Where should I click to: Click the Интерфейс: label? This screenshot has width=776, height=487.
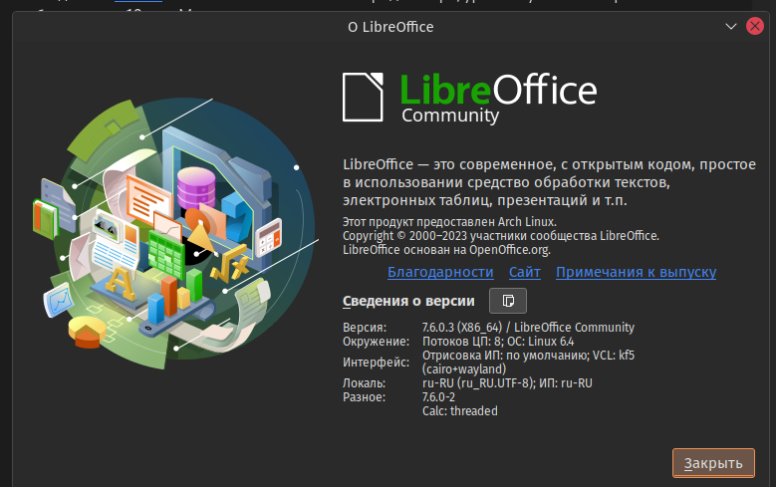tap(376, 363)
